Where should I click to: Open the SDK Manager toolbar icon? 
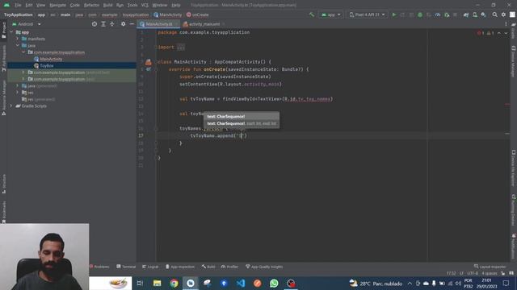point(483,14)
